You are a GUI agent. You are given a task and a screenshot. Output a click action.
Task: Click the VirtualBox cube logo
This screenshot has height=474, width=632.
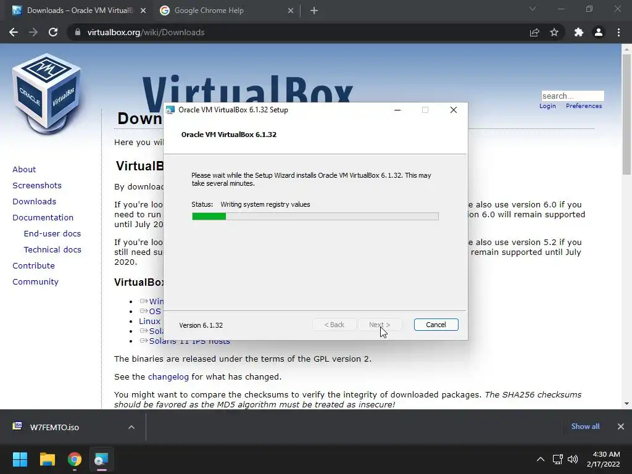coord(47,93)
